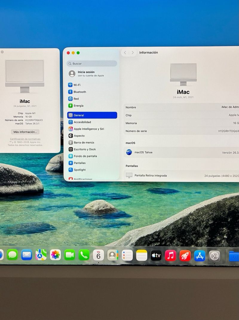
Task: Open Pantallas settings
Action: [92, 163]
